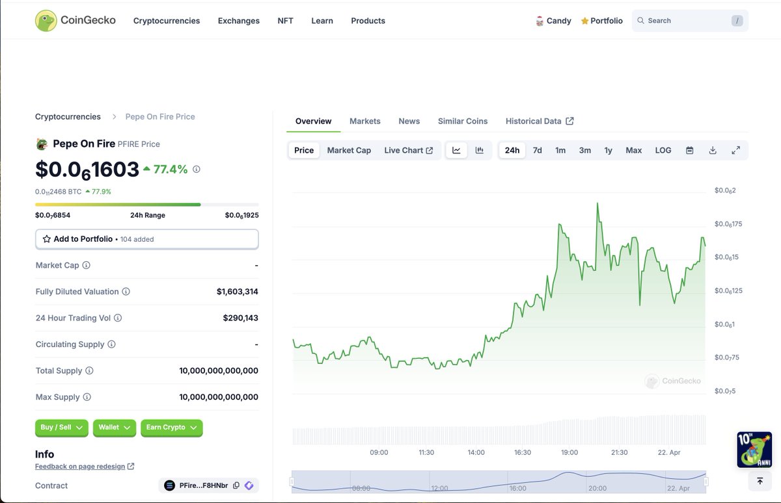Click the purple icon beside contract copy
This screenshot has width=781, height=503.
[x=249, y=485]
